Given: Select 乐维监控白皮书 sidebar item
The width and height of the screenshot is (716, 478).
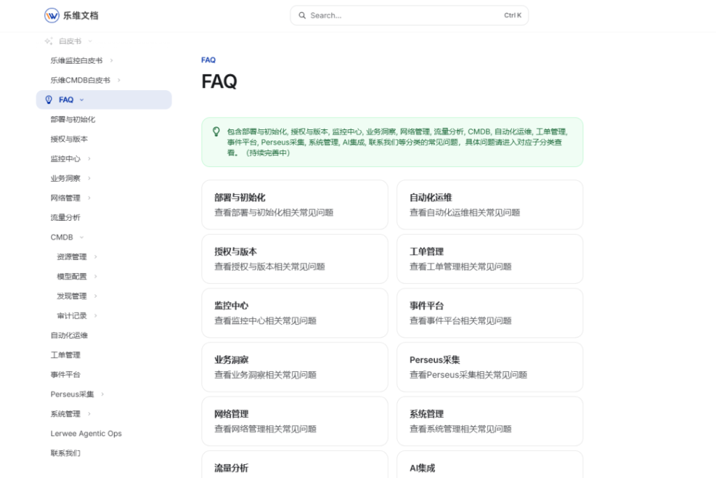Looking at the screenshot, I should coord(76,60).
